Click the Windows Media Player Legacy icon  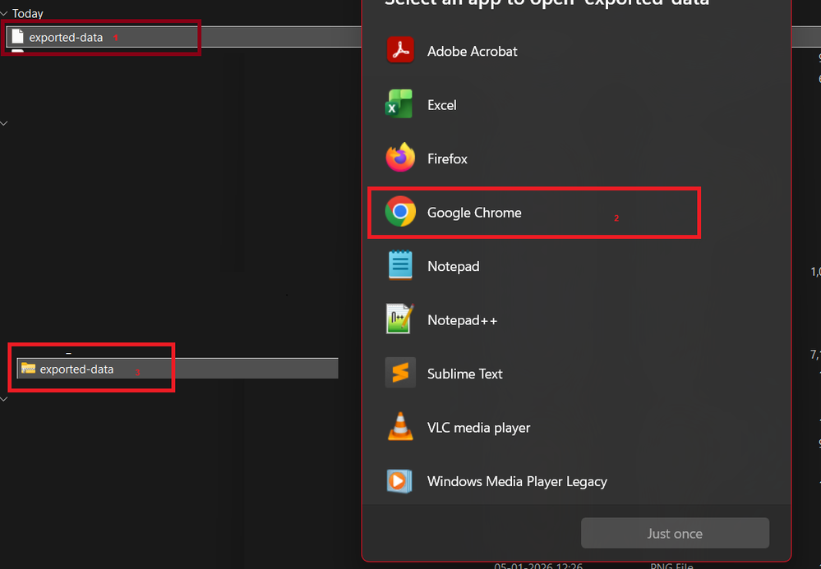tap(399, 480)
